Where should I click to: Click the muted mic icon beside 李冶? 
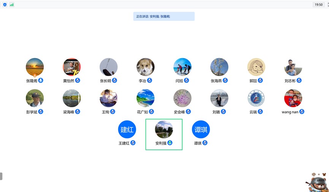click(x=150, y=81)
